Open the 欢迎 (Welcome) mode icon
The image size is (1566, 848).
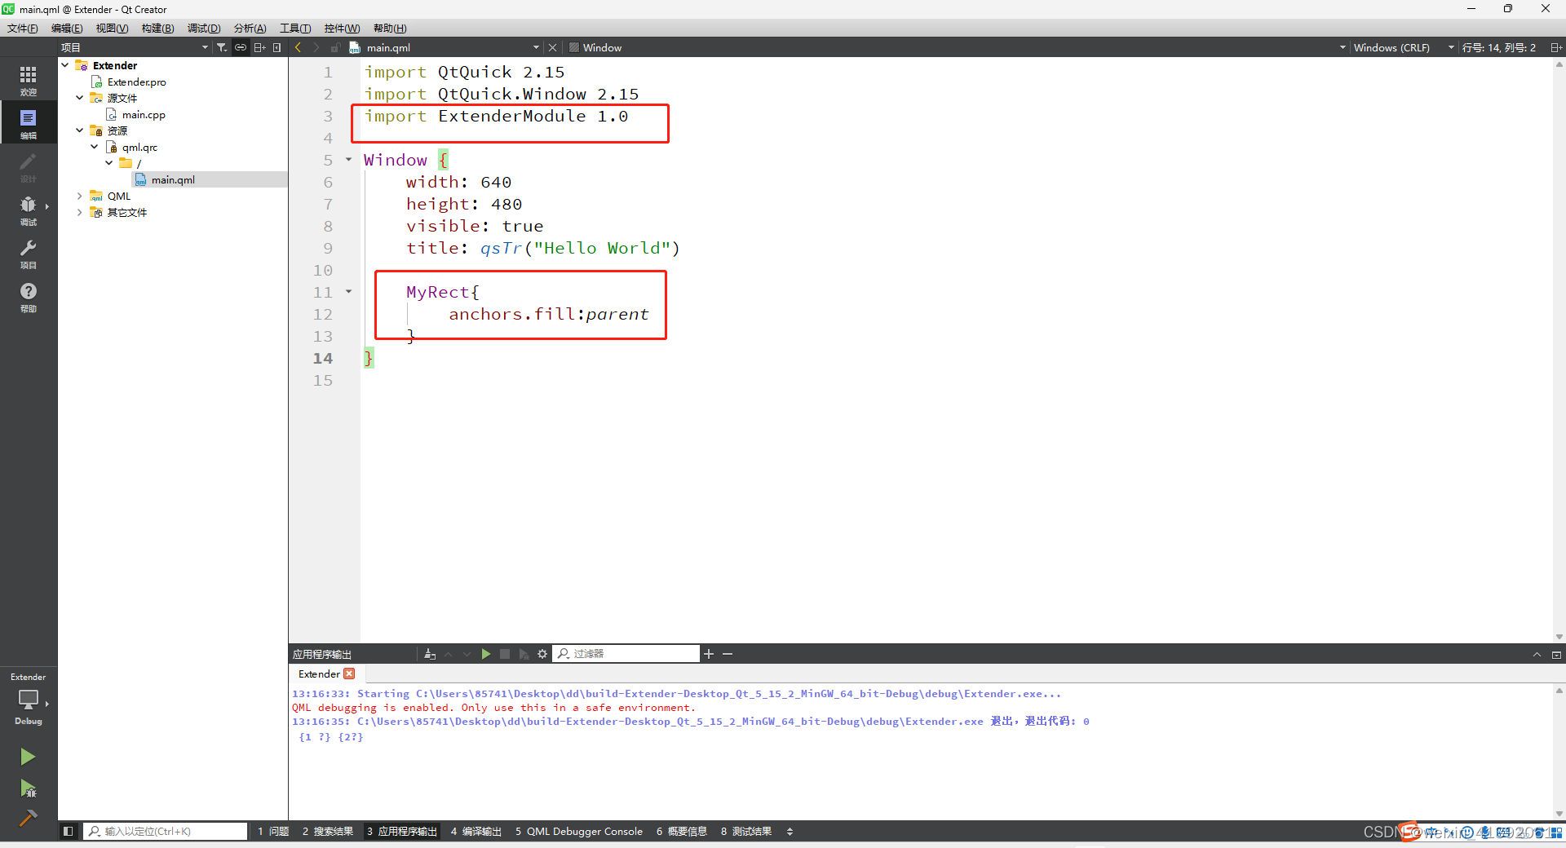(29, 77)
